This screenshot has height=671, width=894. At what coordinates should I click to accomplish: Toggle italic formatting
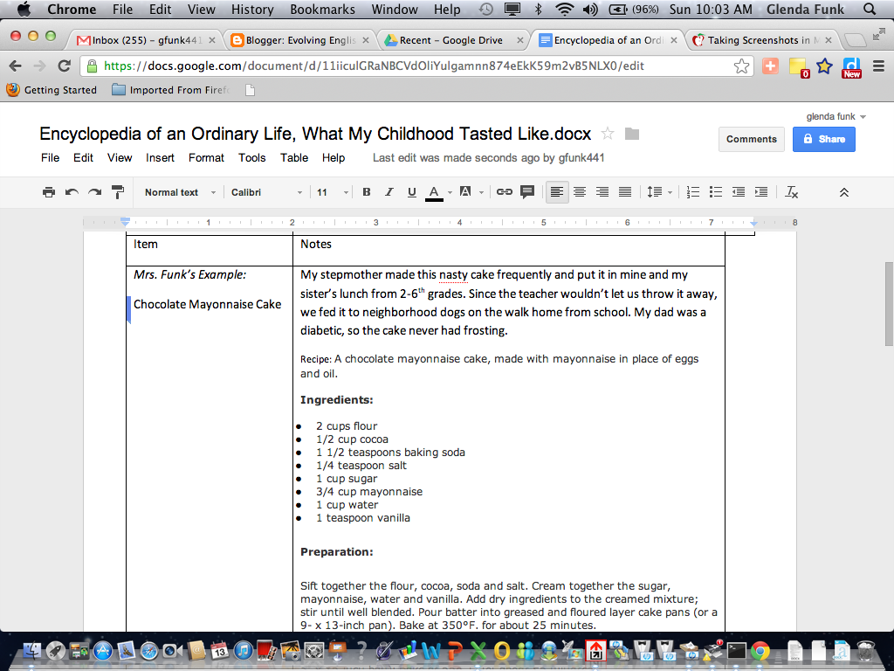pyautogui.click(x=389, y=191)
